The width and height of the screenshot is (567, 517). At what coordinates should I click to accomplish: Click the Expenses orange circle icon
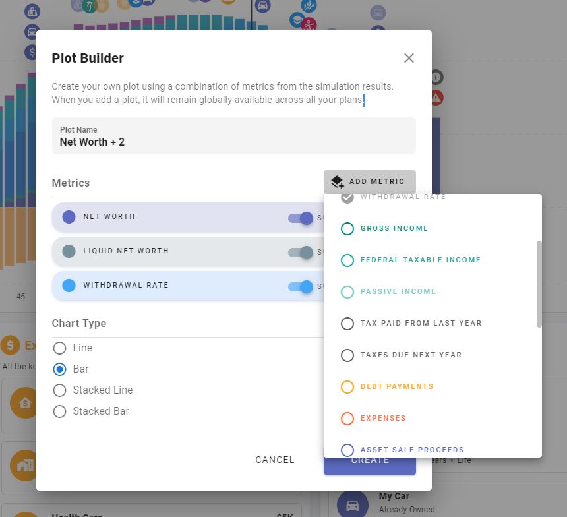click(x=347, y=418)
